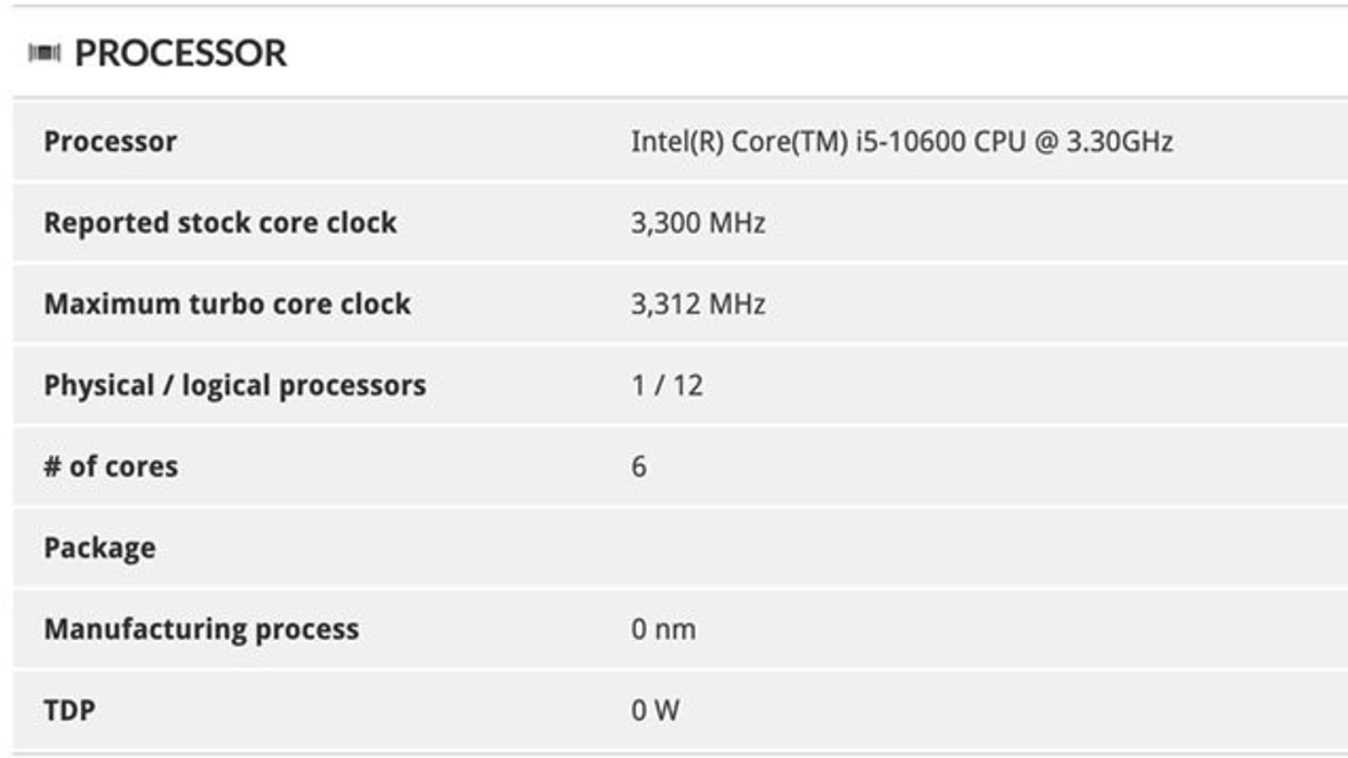Click the core count value '6'
Viewport: 1348px width, 758px height.
click(x=639, y=467)
